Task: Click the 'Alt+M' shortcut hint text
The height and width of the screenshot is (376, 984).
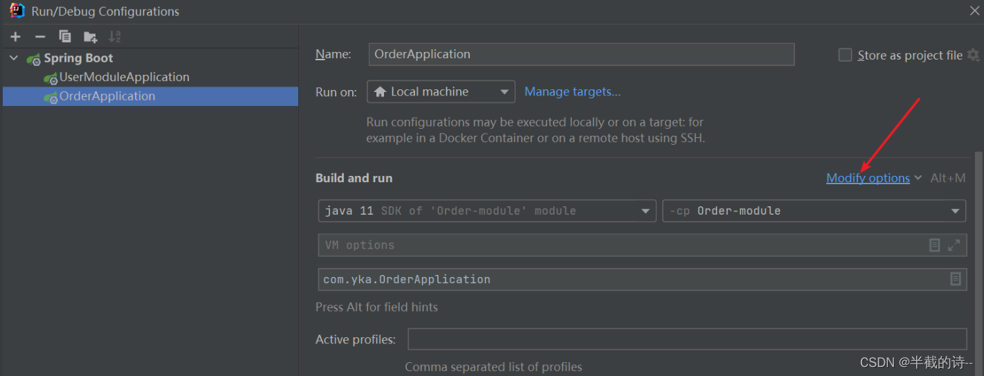Action: pos(948,178)
